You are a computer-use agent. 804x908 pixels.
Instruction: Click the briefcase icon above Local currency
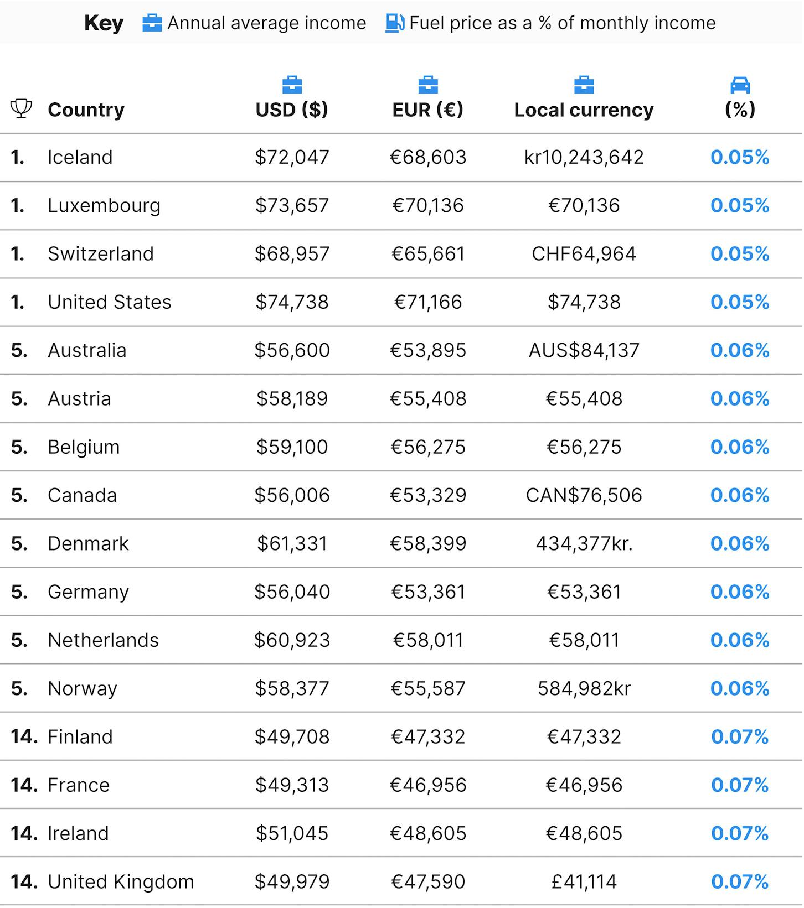coord(584,85)
